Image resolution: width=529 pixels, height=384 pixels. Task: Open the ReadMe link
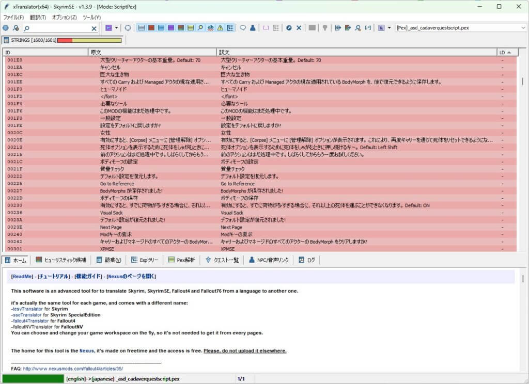22,276
